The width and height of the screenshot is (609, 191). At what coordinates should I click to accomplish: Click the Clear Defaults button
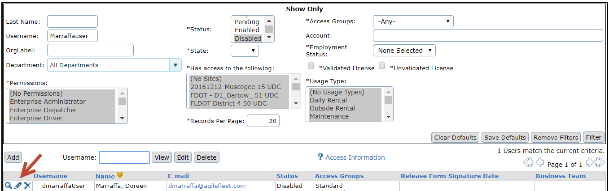coord(455,137)
